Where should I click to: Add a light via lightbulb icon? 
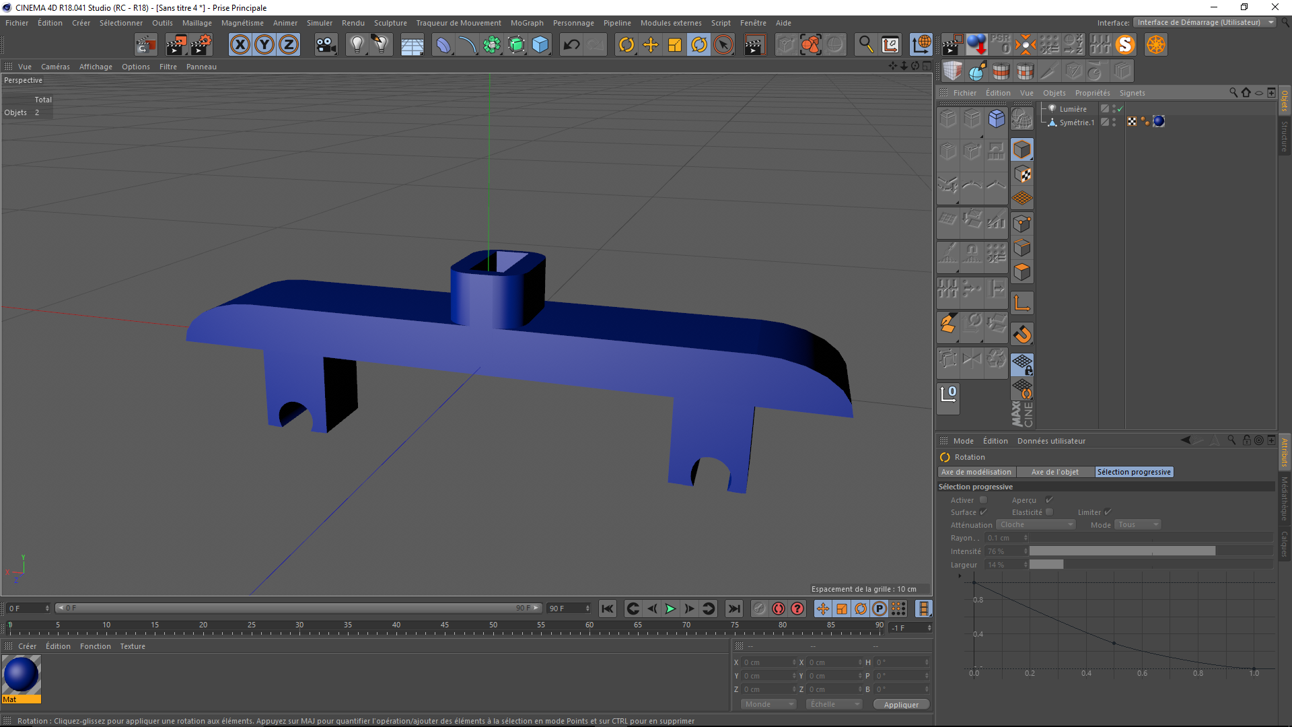tap(357, 45)
